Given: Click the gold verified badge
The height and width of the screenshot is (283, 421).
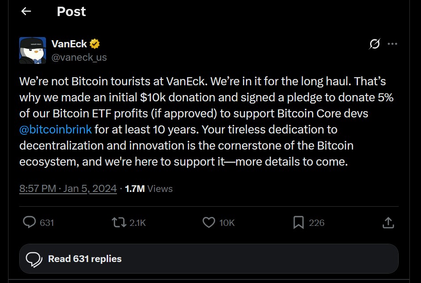Looking at the screenshot, I should (x=95, y=44).
